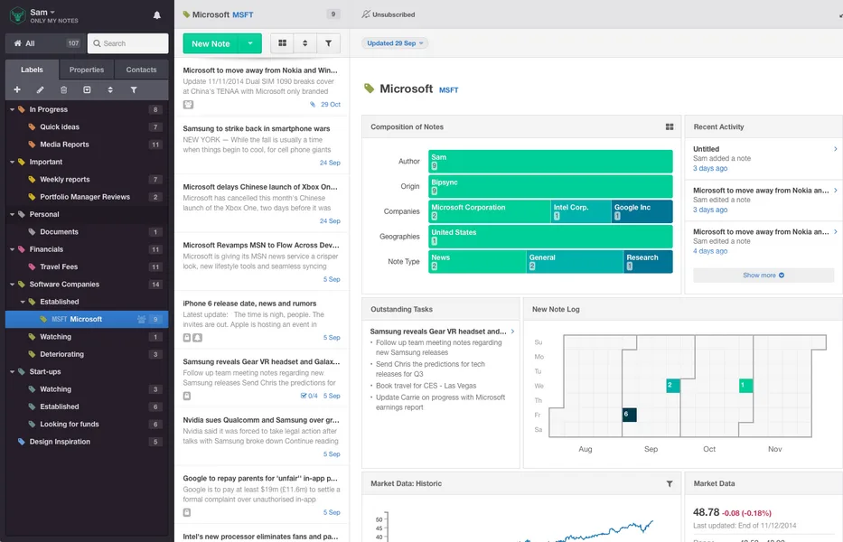The image size is (843, 542).
Task: Collapse the Financials label group
Action: click(12, 249)
